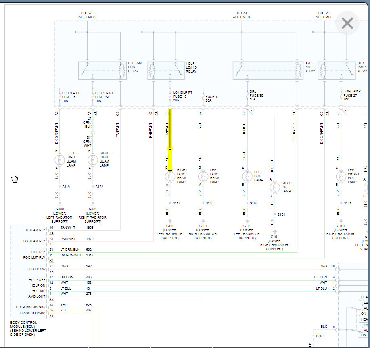Click the left front fog lamp symbol
370x348 pixels.
[x=341, y=176]
